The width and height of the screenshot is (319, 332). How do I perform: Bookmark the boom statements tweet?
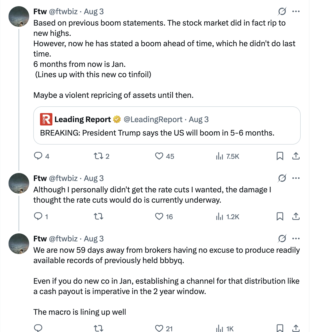click(280, 156)
